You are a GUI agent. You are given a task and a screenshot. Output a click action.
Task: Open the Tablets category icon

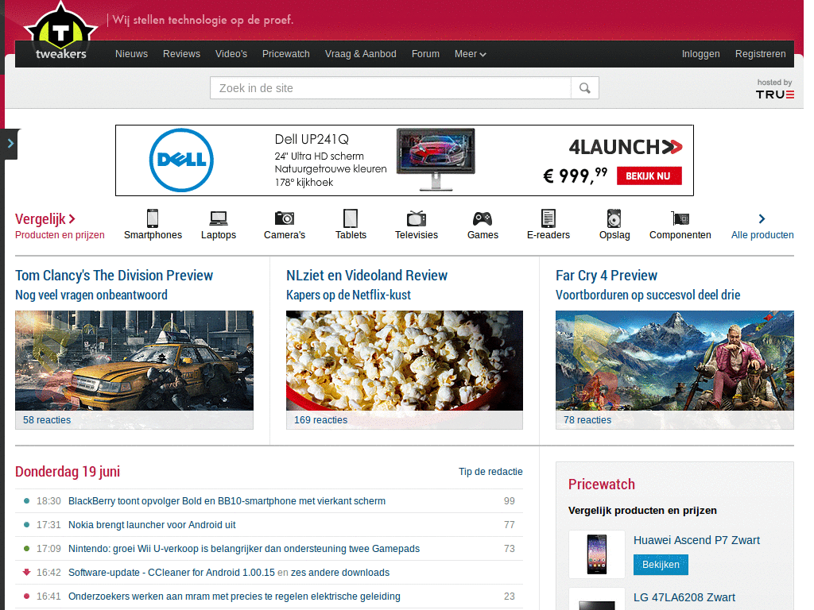click(351, 218)
